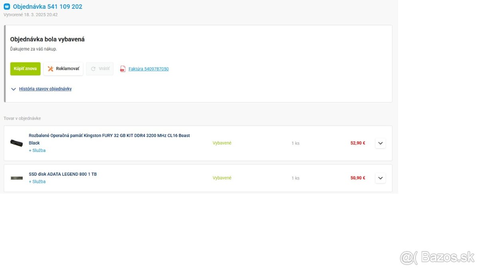
Task: Select + Služba under the ADATA SSD
Action: (37, 181)
